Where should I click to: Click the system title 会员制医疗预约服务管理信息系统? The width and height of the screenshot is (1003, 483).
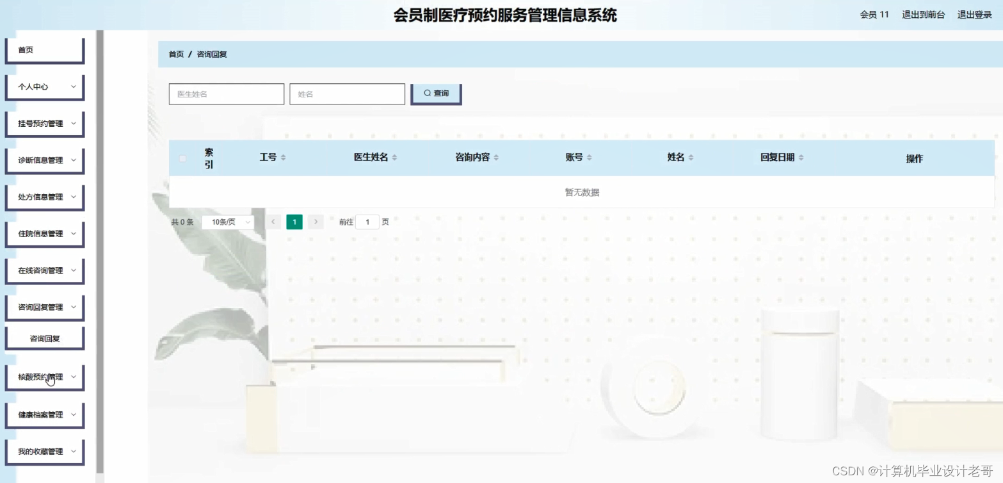click(x=505, y=15)
